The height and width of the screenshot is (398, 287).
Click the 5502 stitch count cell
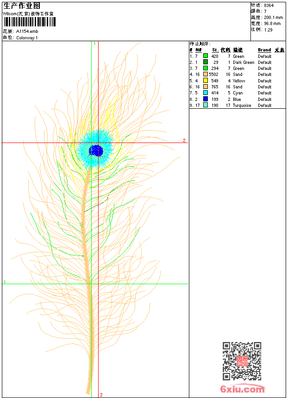coord(213,75)
